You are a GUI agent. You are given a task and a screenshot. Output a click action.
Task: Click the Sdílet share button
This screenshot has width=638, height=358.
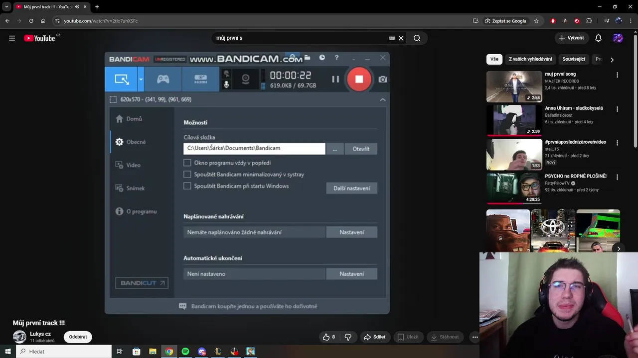(x=374, y=337)
